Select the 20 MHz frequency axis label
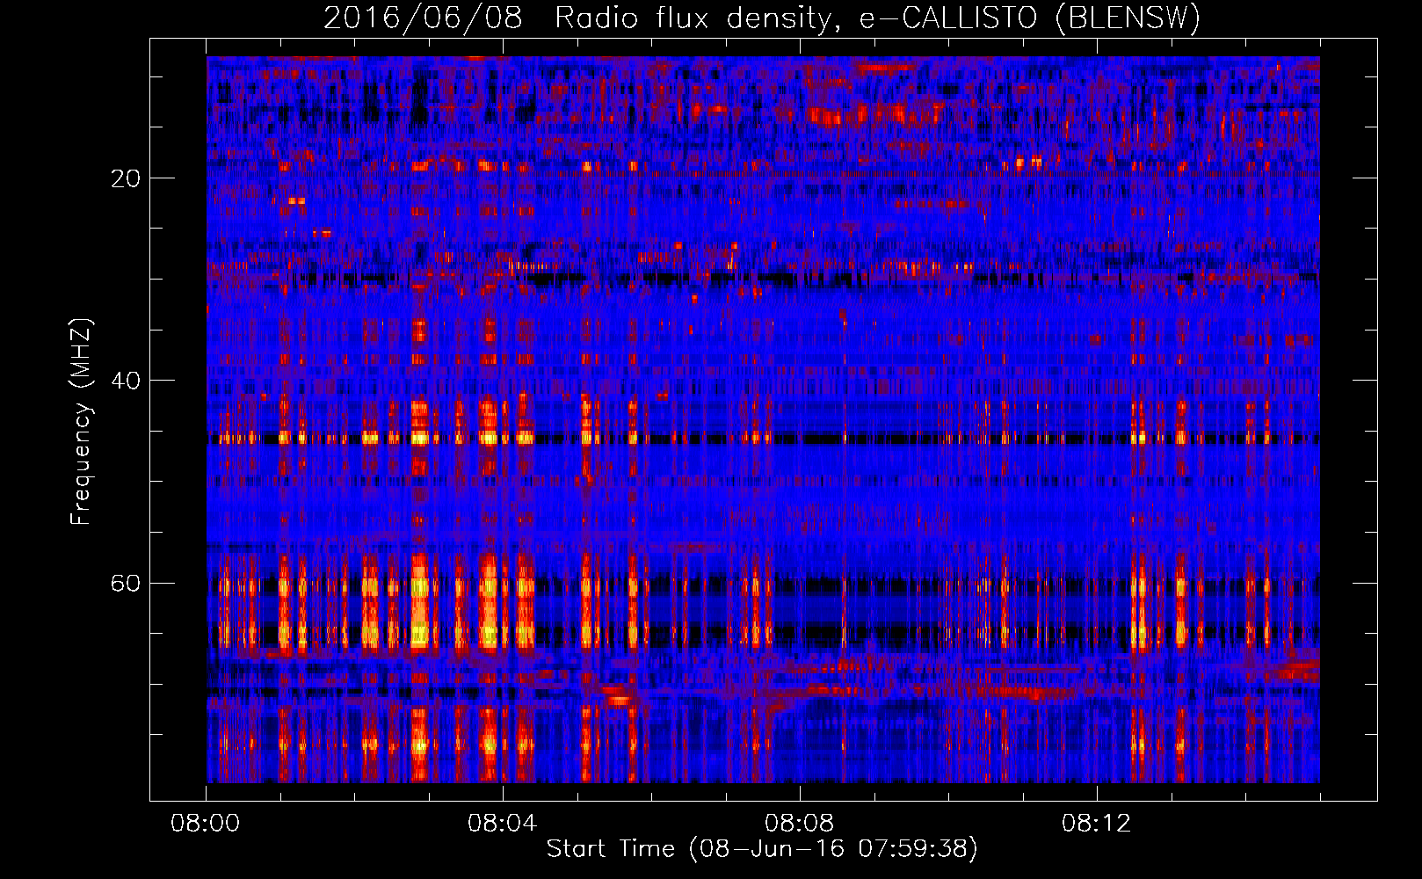Screen dimensions: 1422x879 pyautogui.click(x=126, y=178)
